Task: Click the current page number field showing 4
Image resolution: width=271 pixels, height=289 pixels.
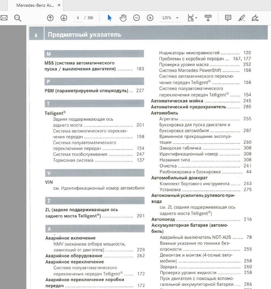Action: (x=78, y=18)
